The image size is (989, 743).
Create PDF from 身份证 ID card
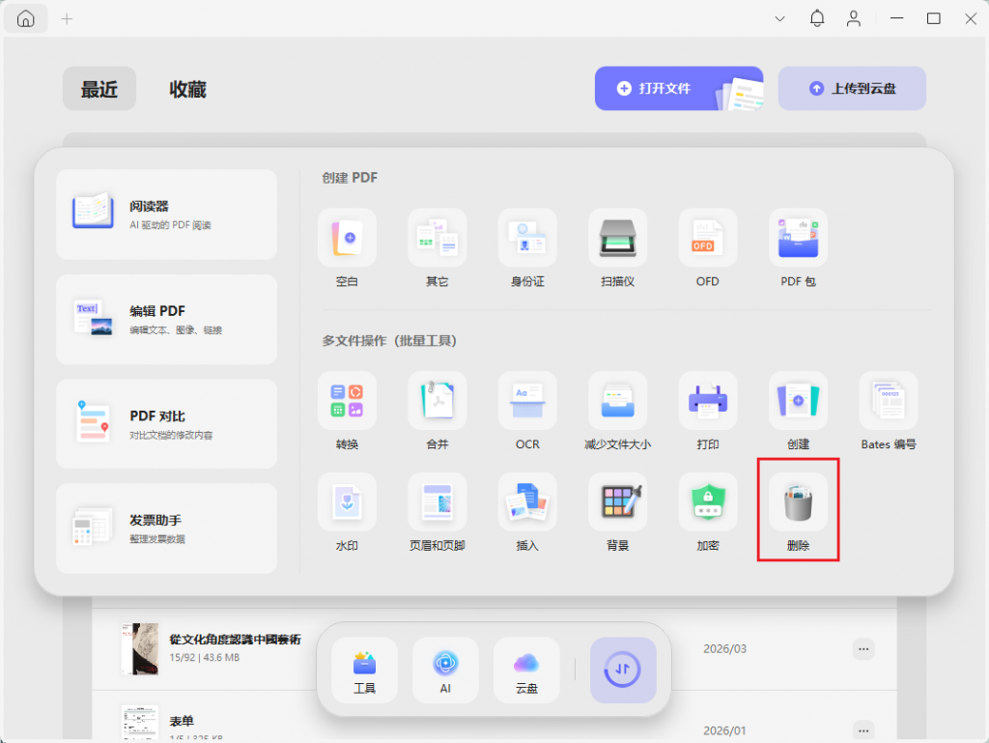coord(527,238)
